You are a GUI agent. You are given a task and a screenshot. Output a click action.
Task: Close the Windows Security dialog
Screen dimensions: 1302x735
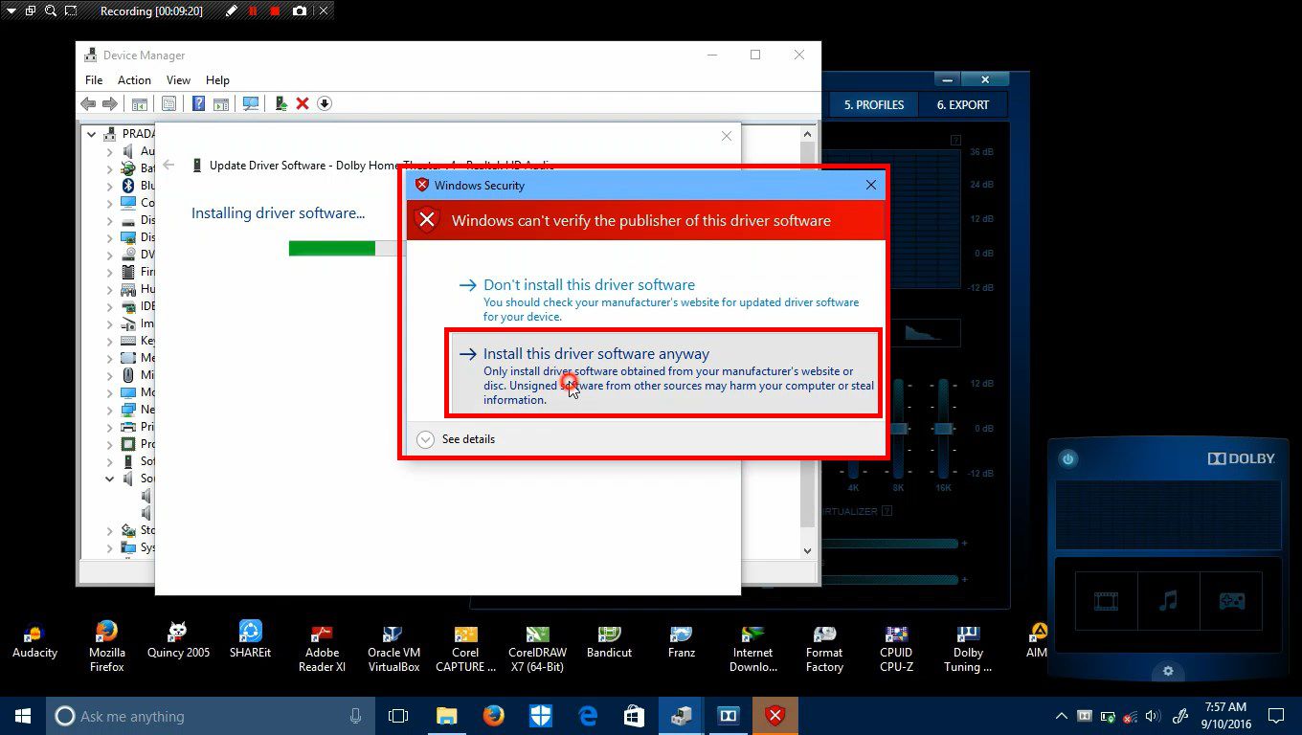(870, 185)
